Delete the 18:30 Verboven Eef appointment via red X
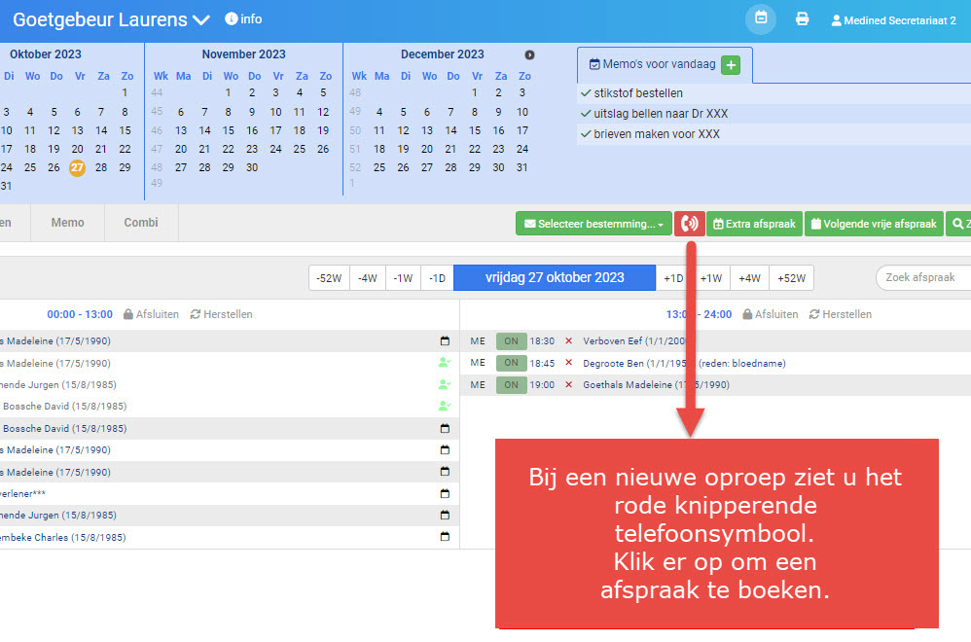The height and width of the screenshot is (642, 971). (568, 341)
